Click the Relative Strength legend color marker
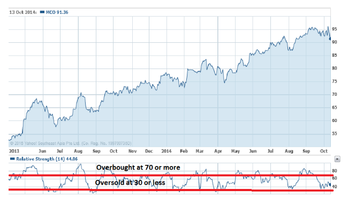 [12, 158]
